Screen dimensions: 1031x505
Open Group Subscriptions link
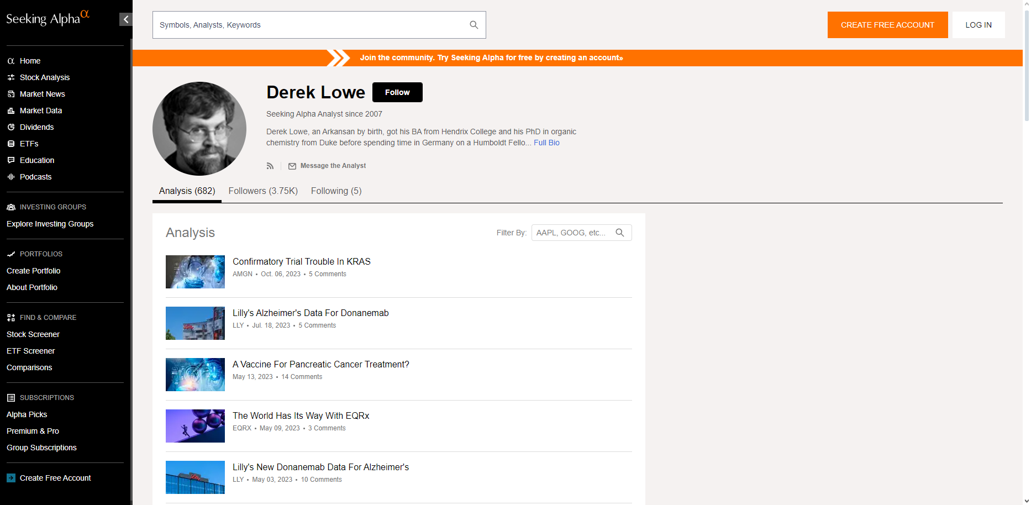pos(42,448)
